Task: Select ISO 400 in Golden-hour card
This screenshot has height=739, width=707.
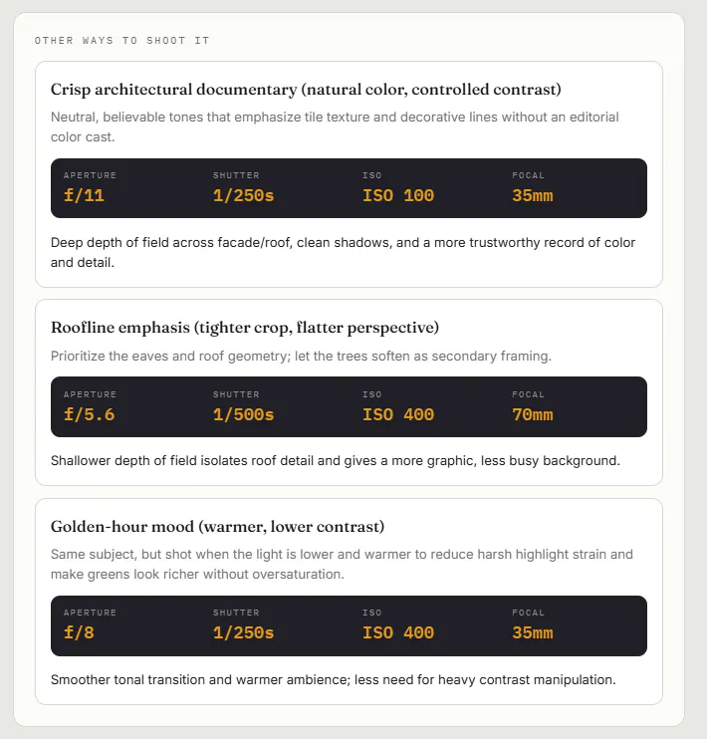Action: [x=398, y=633]
